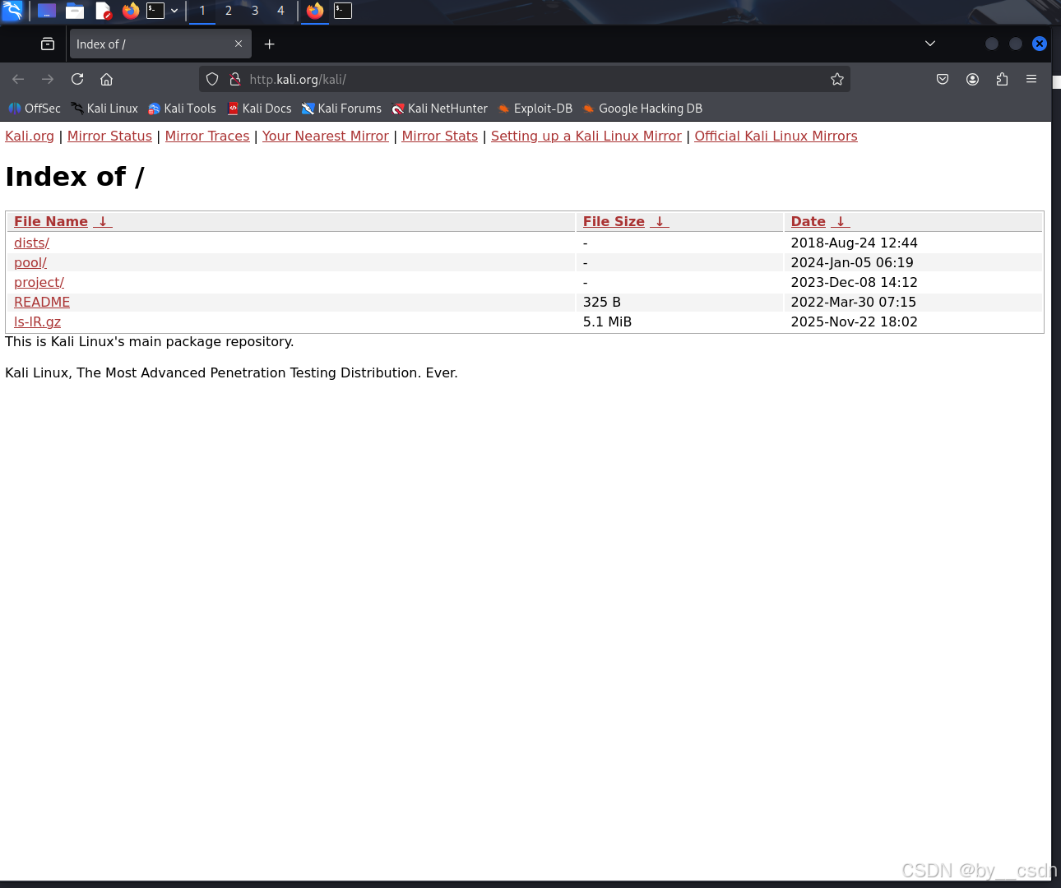Switch to workspace 1
The height and width of the screenshot is (888, 1061).
point(202,11)
